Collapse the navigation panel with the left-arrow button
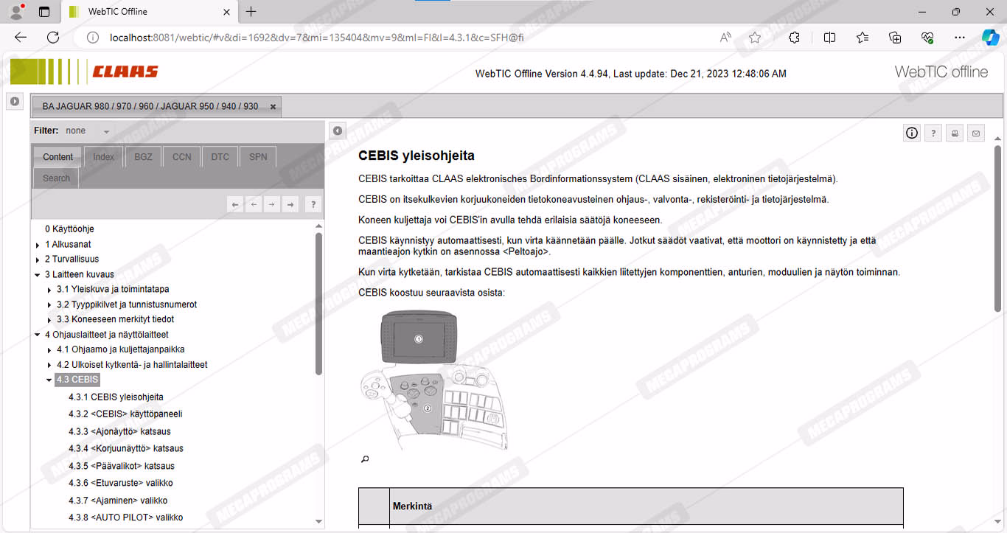This screenshot has width=1007, height=533. (337, 131)
